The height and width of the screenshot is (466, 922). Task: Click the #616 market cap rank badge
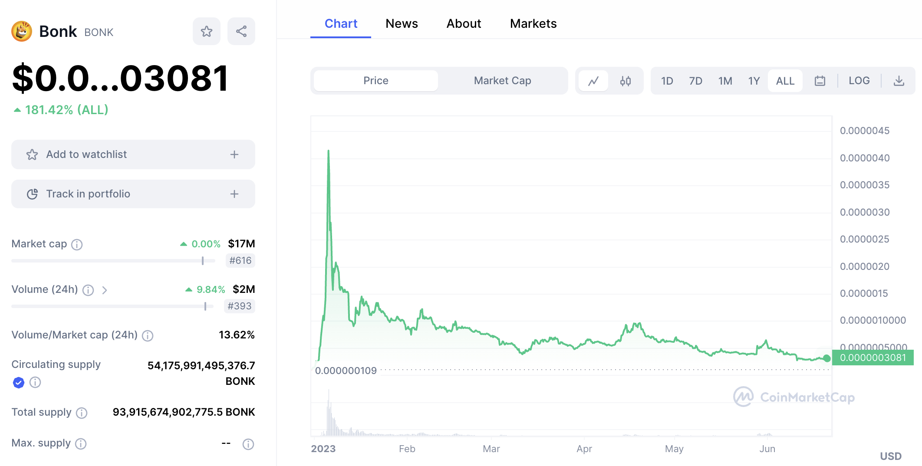[240, 261]
